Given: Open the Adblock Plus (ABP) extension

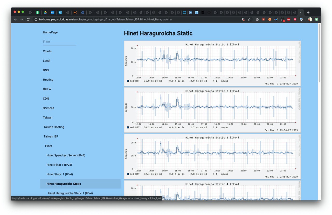Looking at the screenshot, I should click(x=289, y=19).
